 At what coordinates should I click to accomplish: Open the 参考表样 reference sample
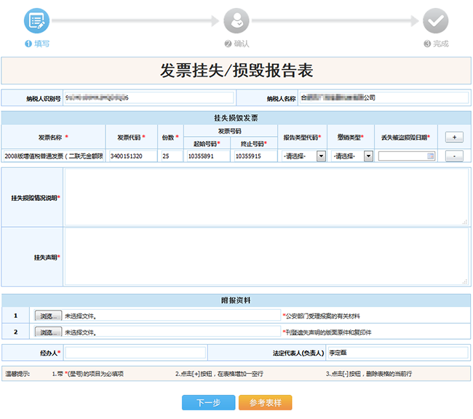[x=265, y=402]
